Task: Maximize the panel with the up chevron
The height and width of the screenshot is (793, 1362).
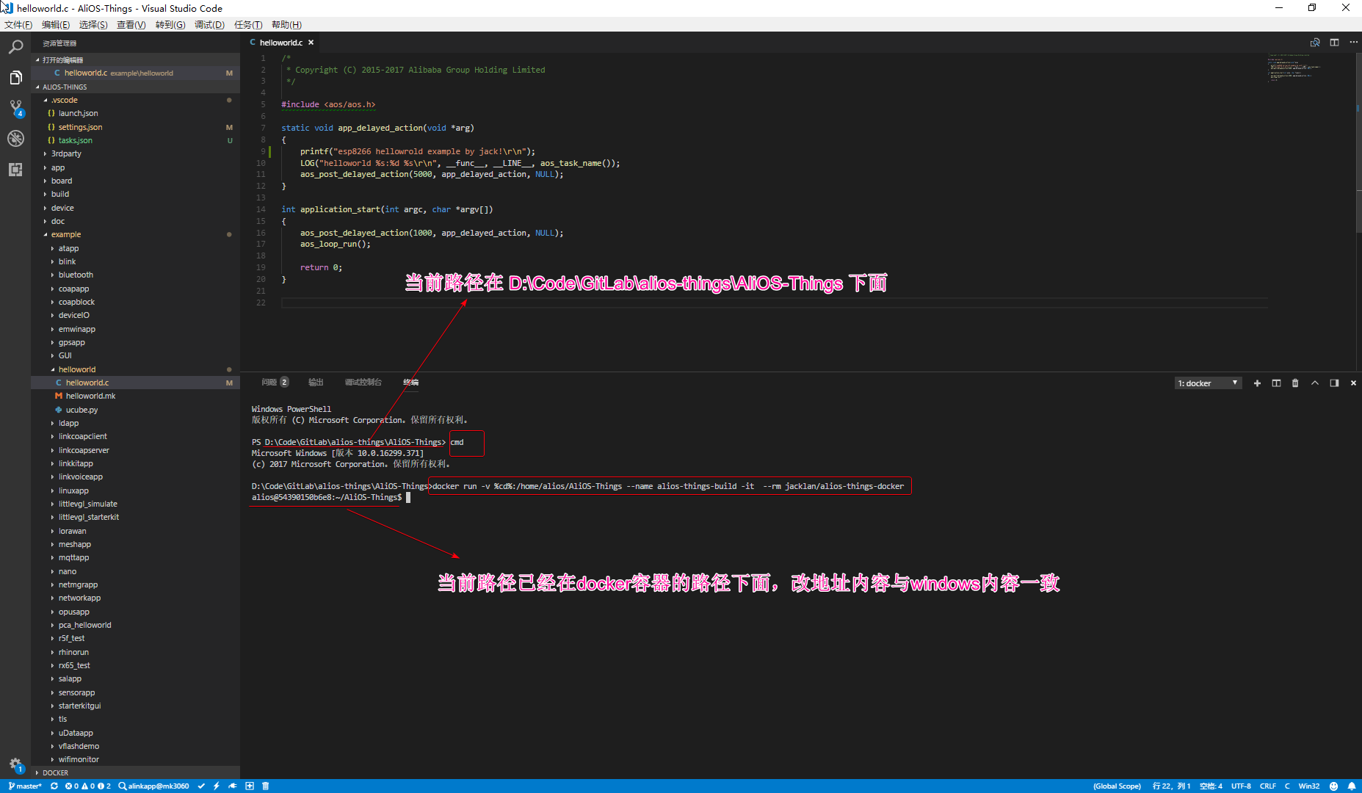Action: (x=1315, y=383)
